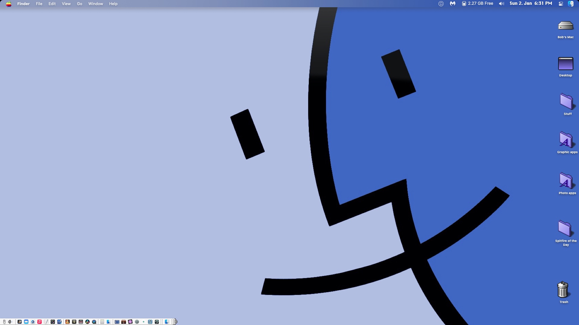Launch Music from the bottom strip
Image resolution: width=579 pixels, height=325 pixels.
click(x=40, y=322)
